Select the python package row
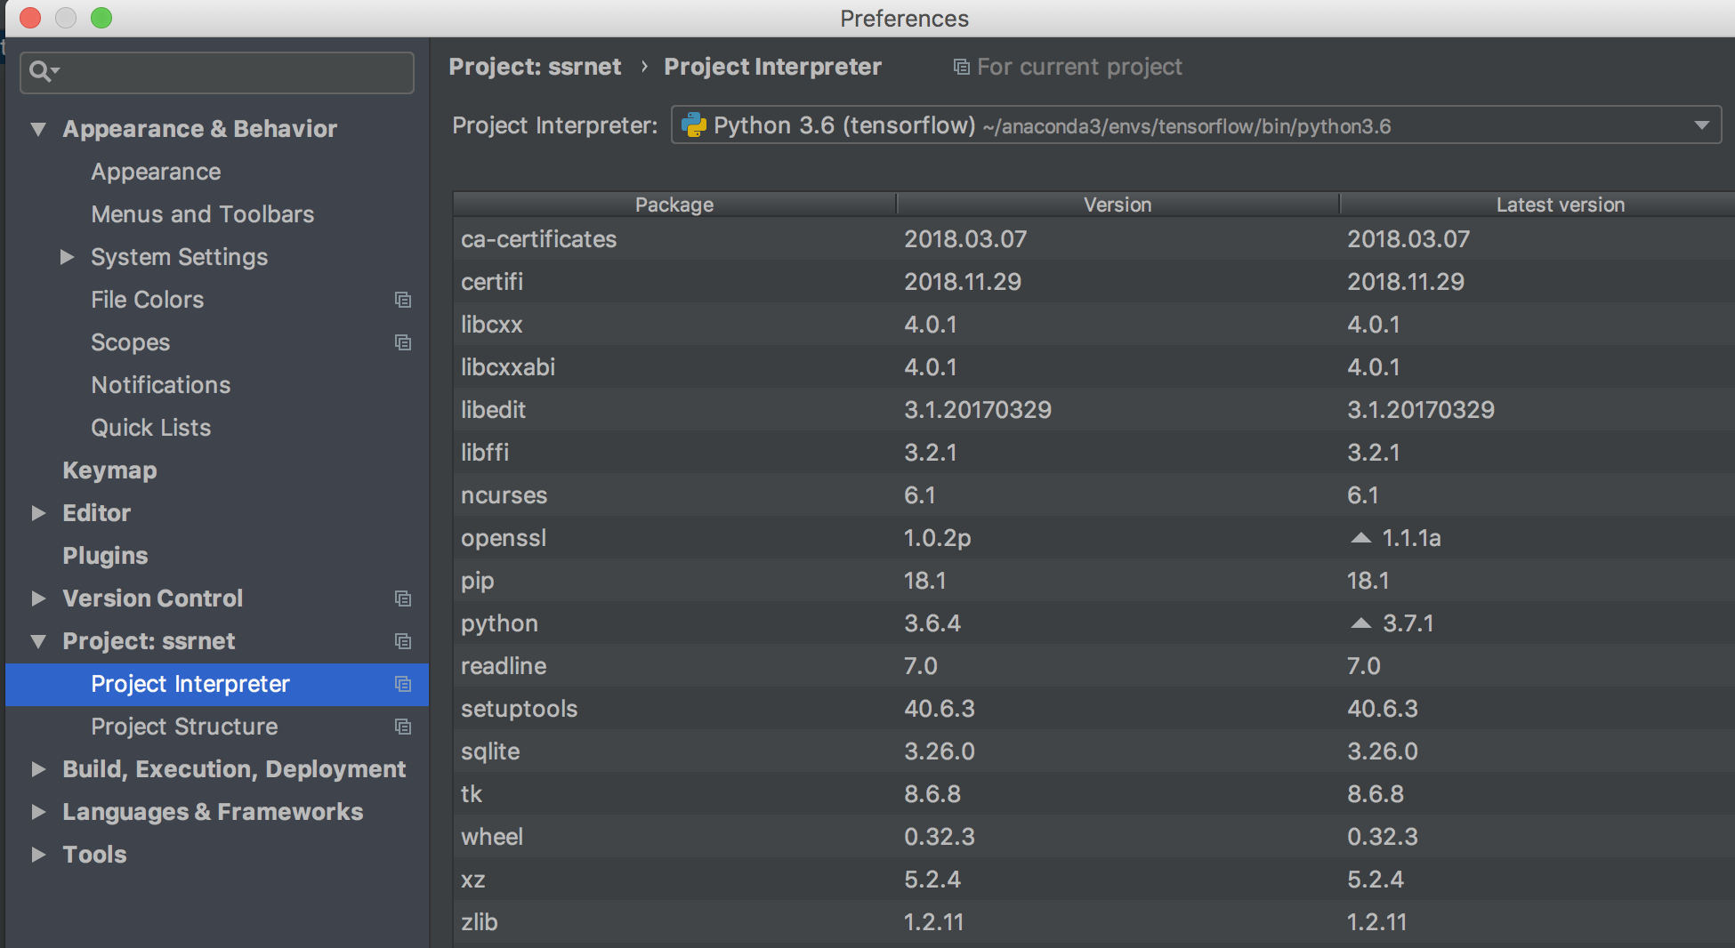The width and height of the screenshot is (1735, 948). coord(1093,623)
